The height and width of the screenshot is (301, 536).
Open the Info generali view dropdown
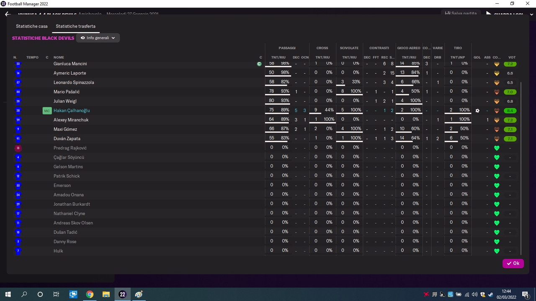coord(98,38)
